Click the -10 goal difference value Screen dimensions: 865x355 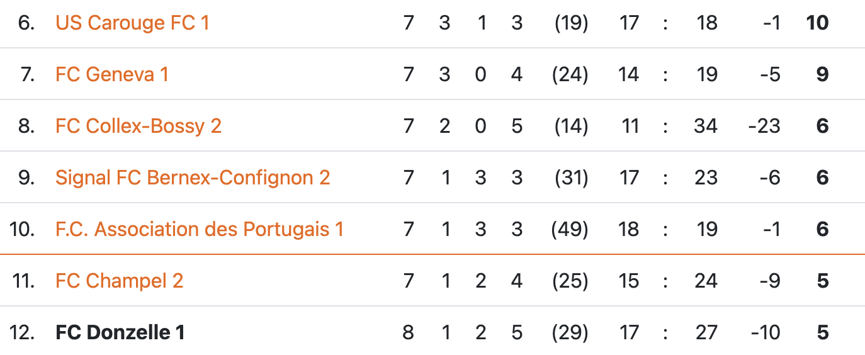coord(765,332)
